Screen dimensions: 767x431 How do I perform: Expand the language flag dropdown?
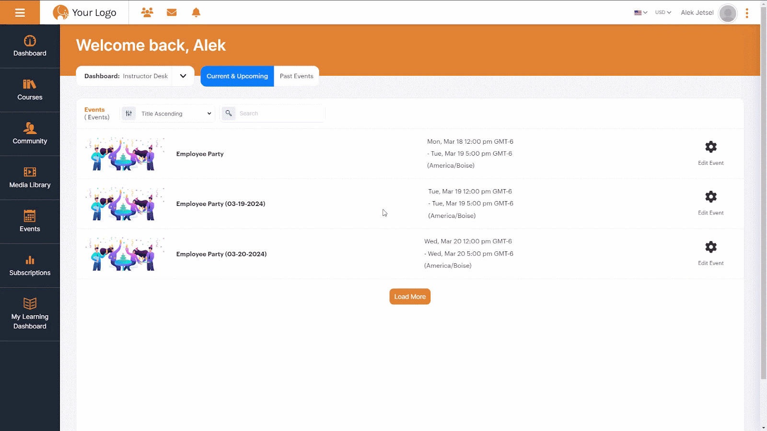[x=640, y=12]
